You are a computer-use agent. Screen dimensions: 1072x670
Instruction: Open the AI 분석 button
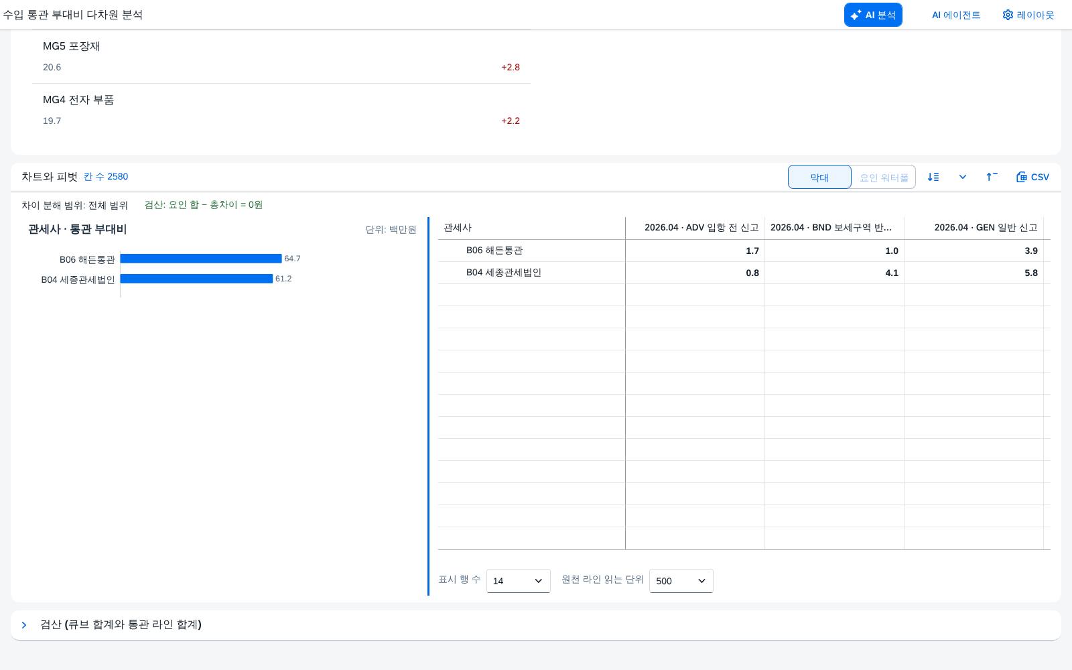coord(873,15)
